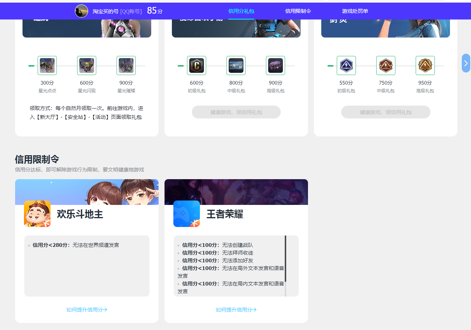Click the 王者荣耀 restriction list scrollbar

285,259
